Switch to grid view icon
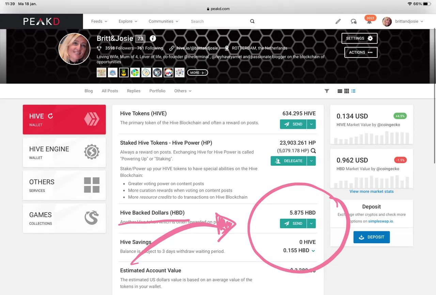 click(346, 91)
